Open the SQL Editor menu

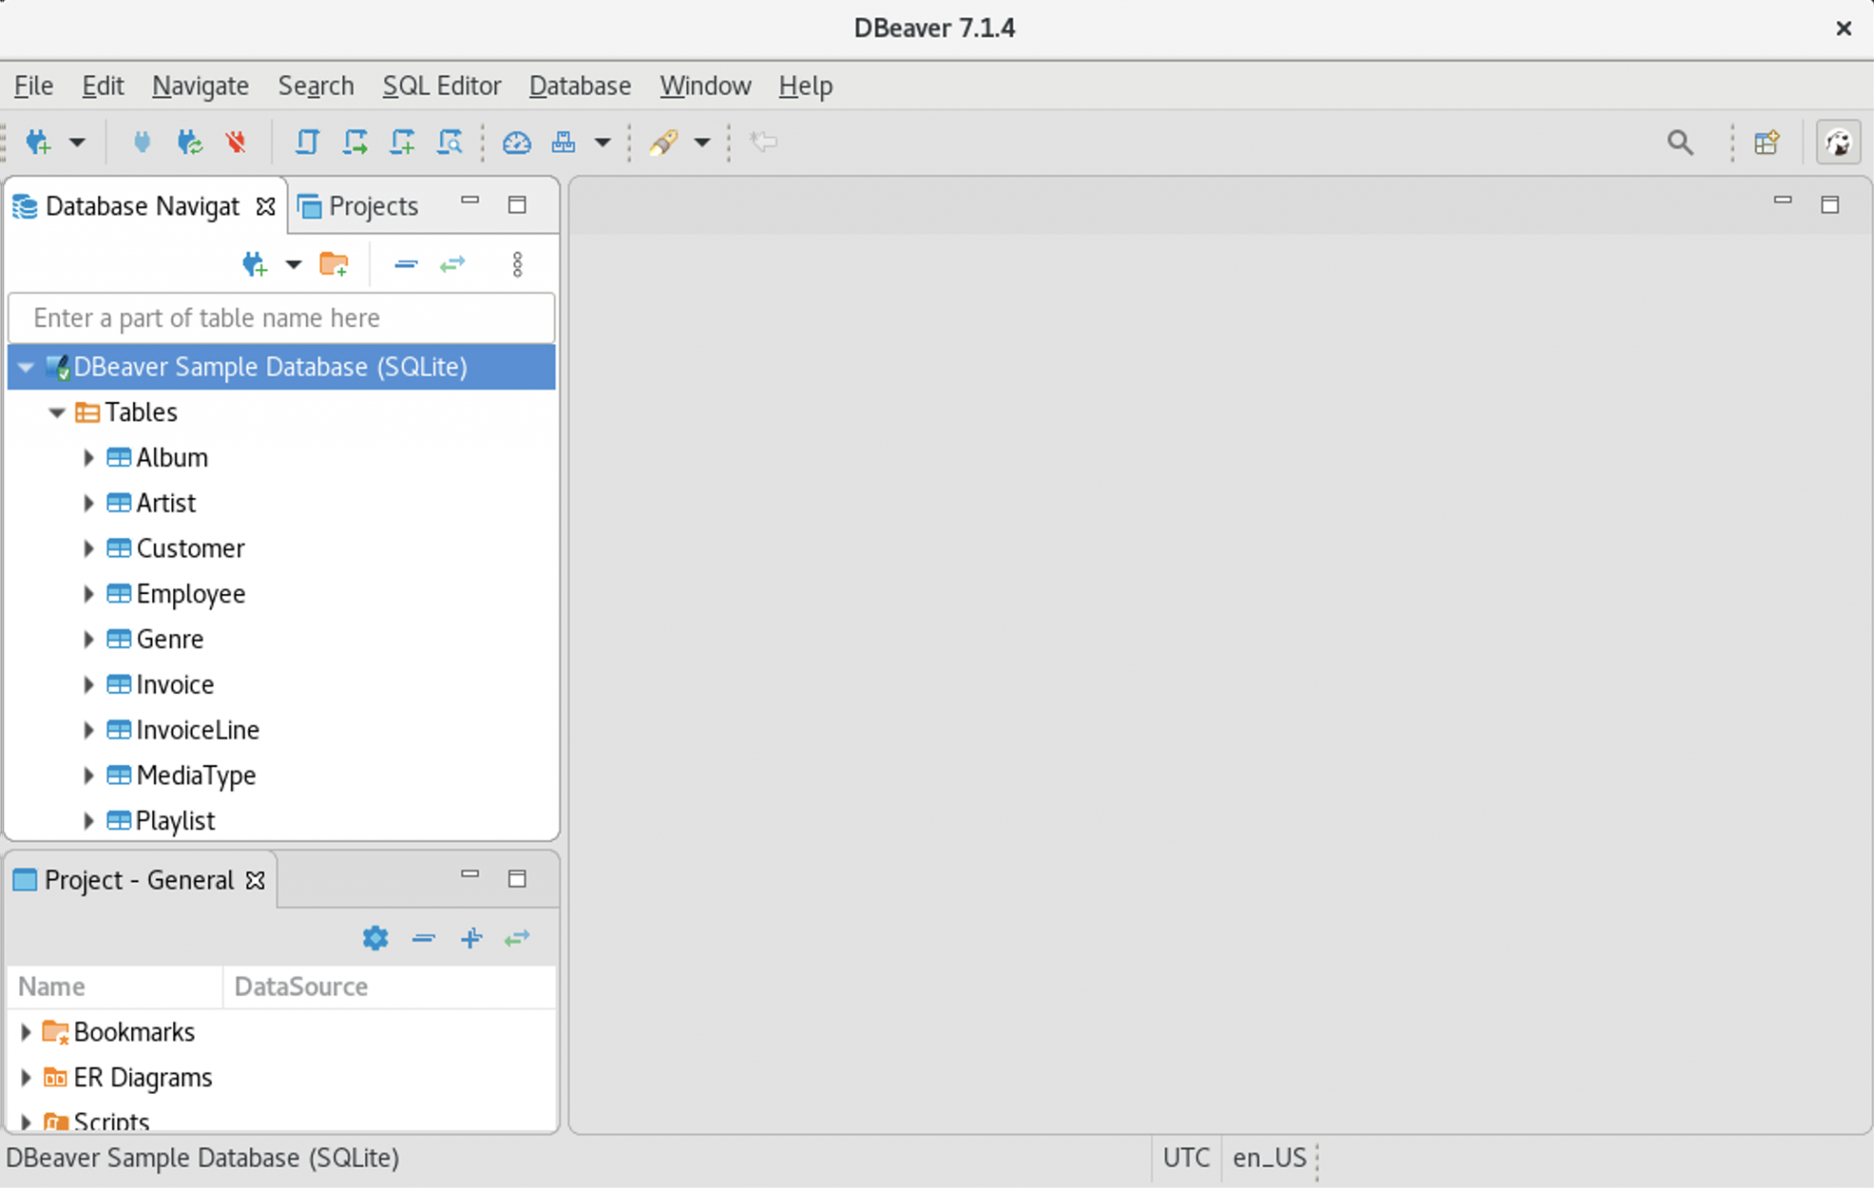click(x=442, y=85)
